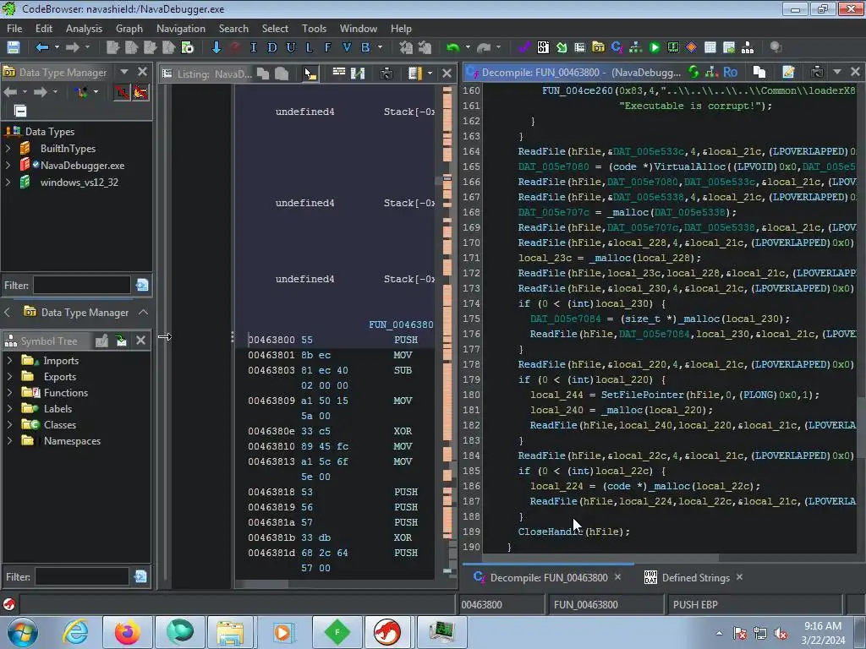Open the Navigation menu
The height and width of the screenshot is (649, 866).
[x=181, y=29]
